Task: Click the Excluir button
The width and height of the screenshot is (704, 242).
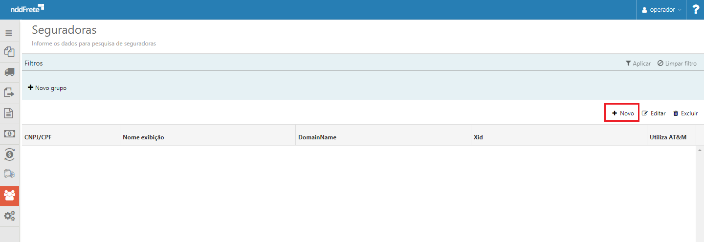Action: pyautogui.click(x=685, y=113)
